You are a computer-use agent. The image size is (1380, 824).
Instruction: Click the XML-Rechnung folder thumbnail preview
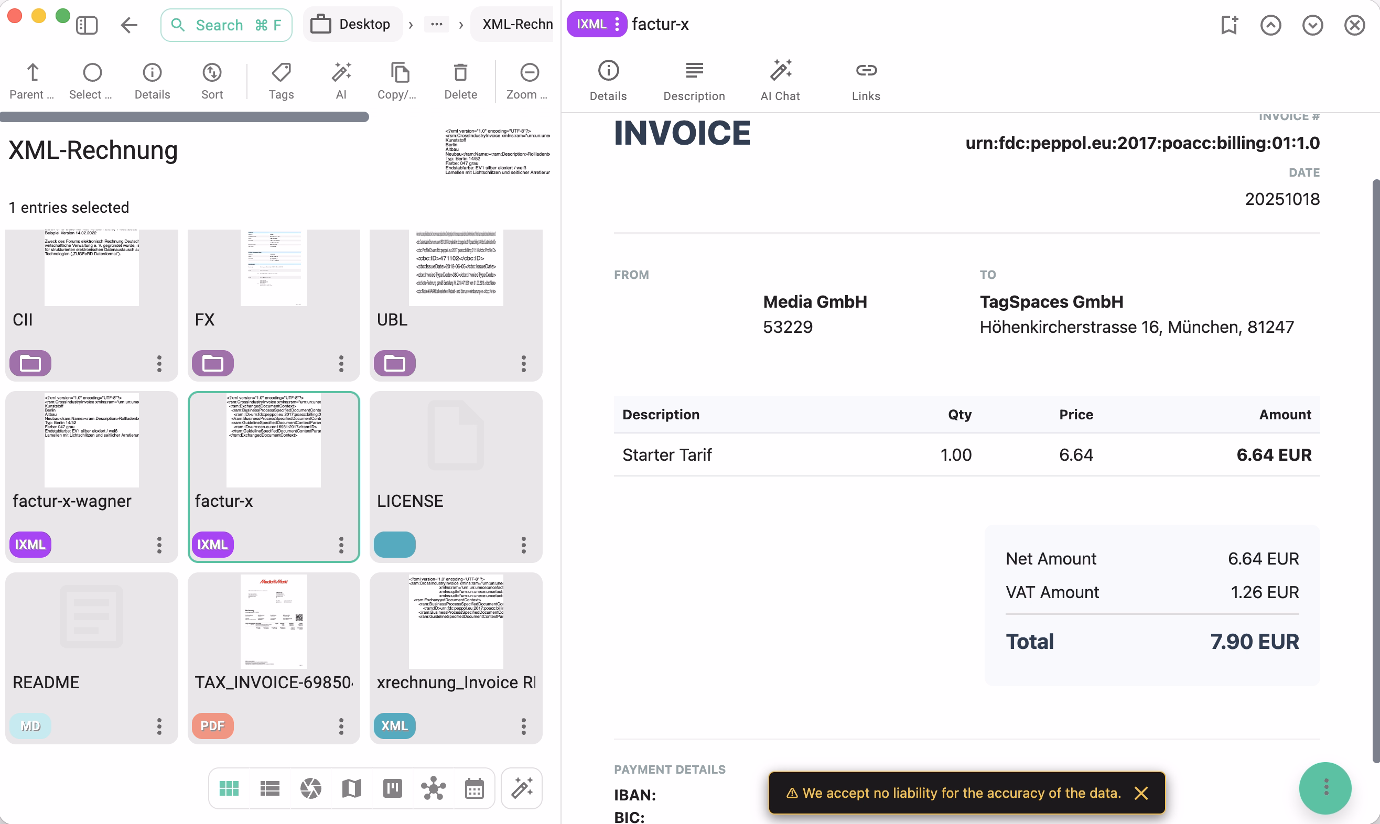(x=497, y=151)
